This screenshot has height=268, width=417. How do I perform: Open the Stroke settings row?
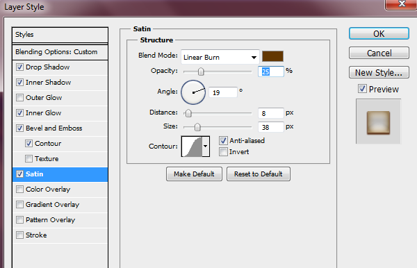(60, 235)
